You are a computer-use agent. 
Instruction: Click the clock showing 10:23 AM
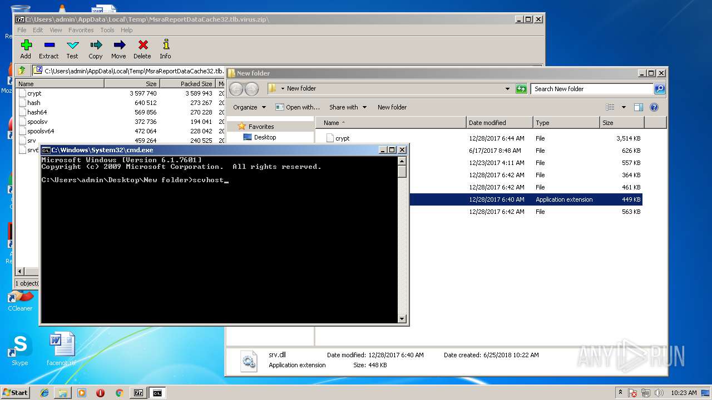683,393
